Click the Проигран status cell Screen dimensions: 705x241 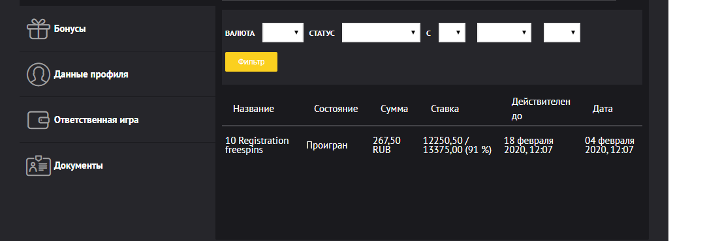tap(327, 145)
